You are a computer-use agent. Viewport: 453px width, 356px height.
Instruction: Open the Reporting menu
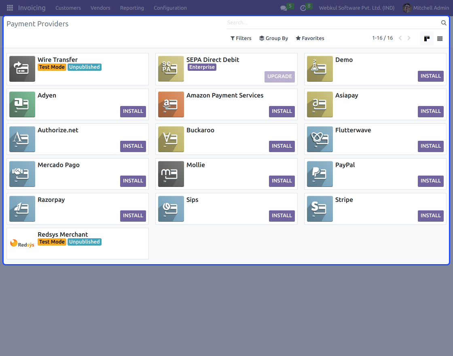[x=132, y=8]
